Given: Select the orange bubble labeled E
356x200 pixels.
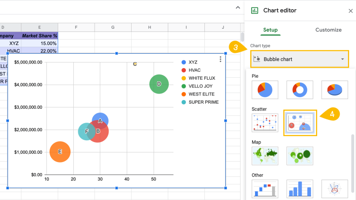Looking at the screenshot, I should (x=60, y=151).
